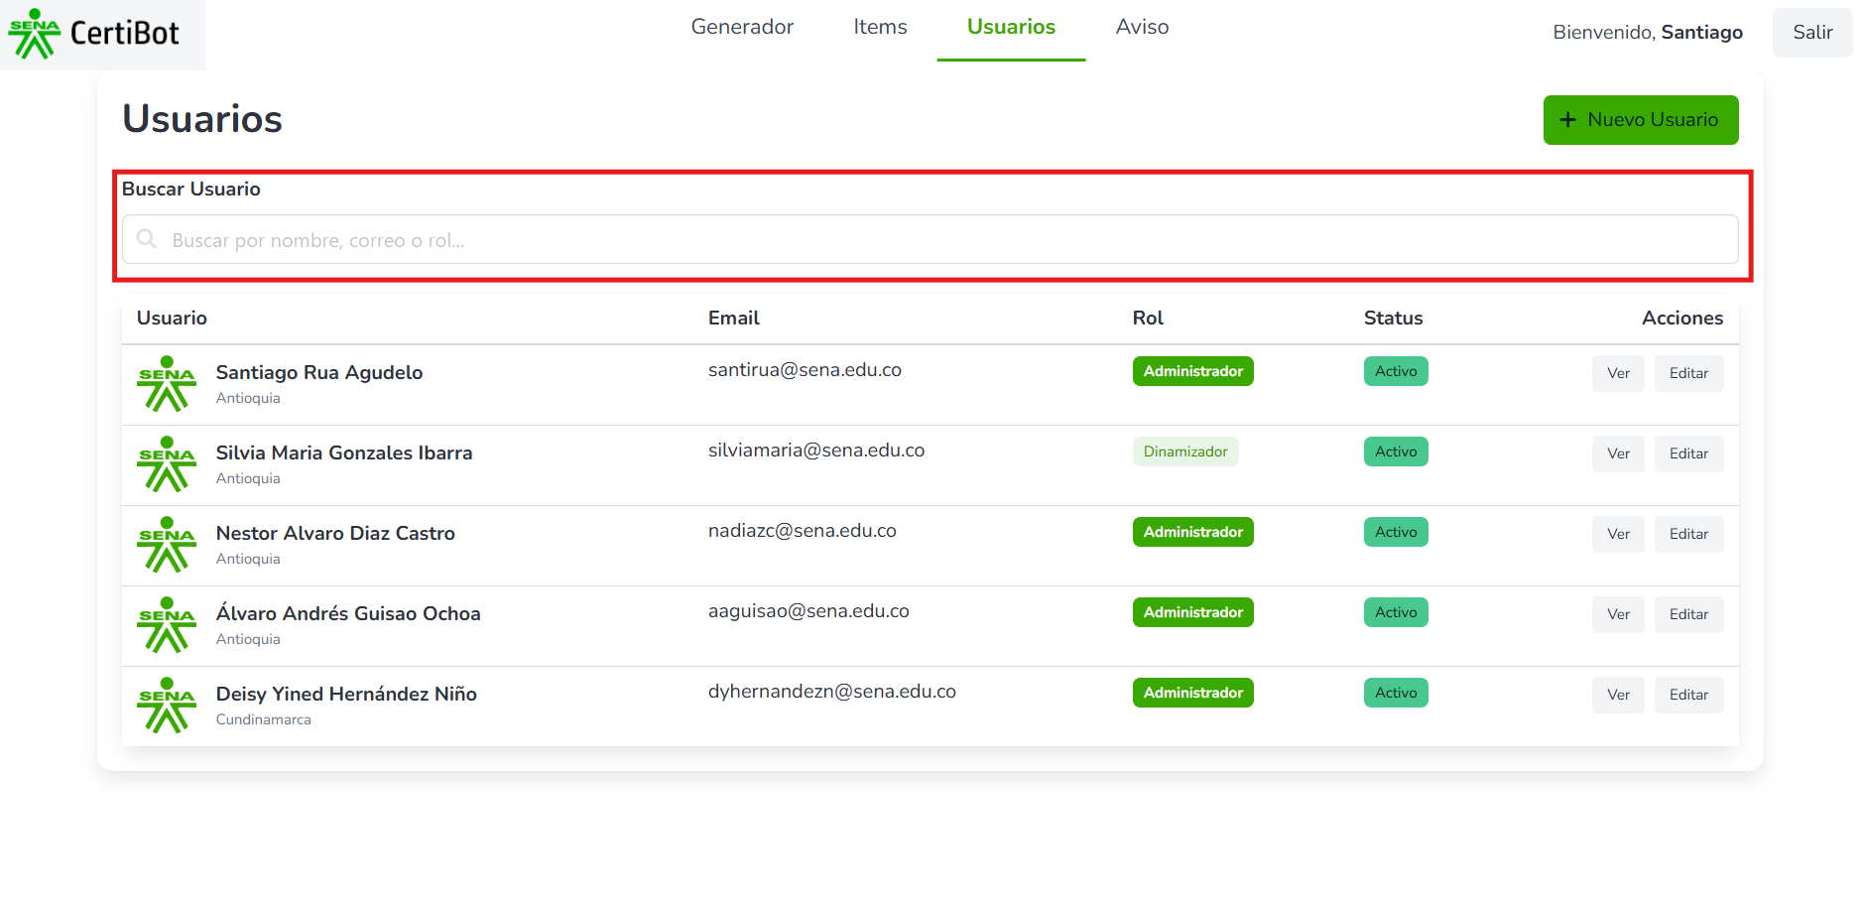The width and height of the screenshot is (1863, 904).
Task: Click Álvaro Andrés Guisao Ochoa's avatar
Action: coord(167,625)
